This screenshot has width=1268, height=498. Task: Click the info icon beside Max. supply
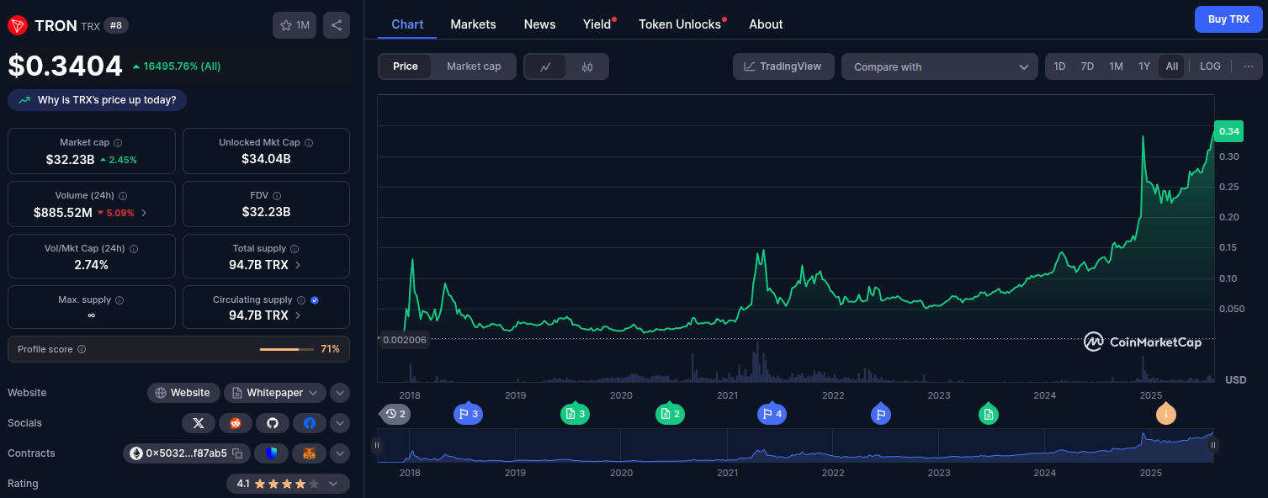click(119, 300)
